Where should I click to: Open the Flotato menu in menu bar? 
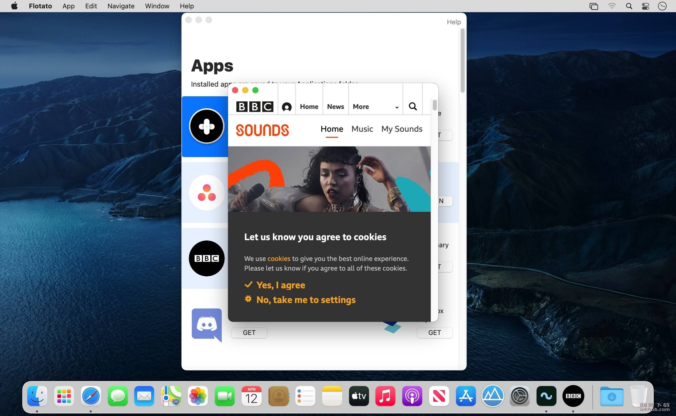pos(41,6)
